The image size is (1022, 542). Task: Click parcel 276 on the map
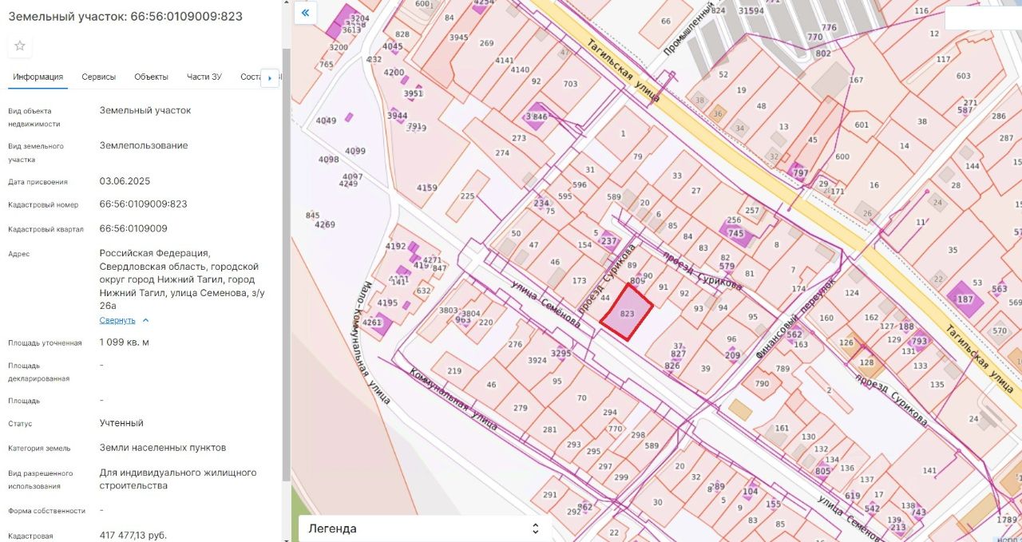(515, 345)
